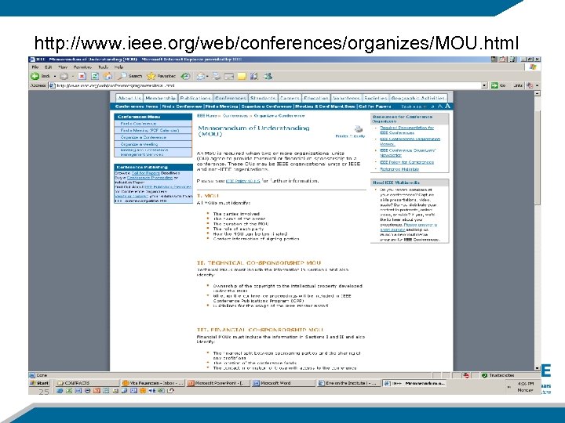Click the largest text size A
Viewport: 565px width, 423px height.
[447, 106]
